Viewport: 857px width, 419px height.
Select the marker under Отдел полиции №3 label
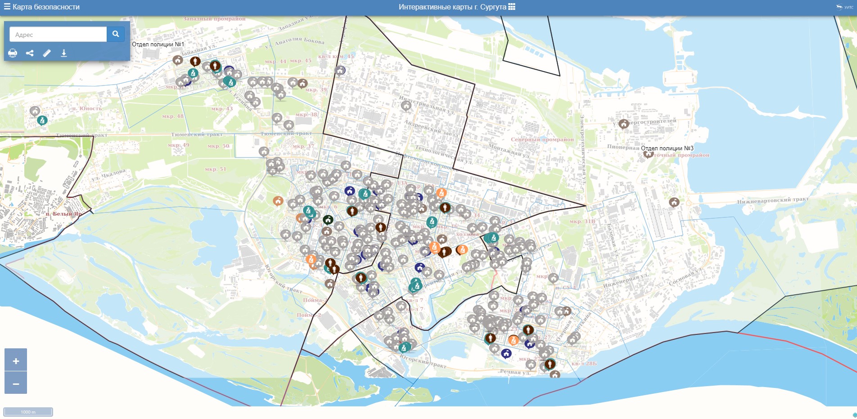(648, 154)
